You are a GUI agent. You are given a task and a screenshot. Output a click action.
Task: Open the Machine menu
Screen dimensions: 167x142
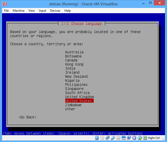(x=19, y=11)
